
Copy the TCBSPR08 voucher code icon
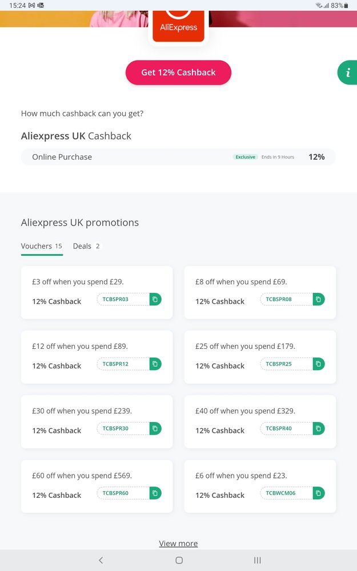[319, 299]
